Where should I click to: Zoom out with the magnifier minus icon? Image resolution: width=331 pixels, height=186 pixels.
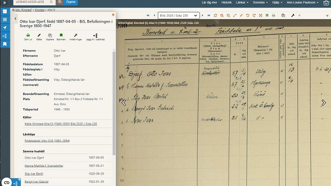click(x=229, y=16)
